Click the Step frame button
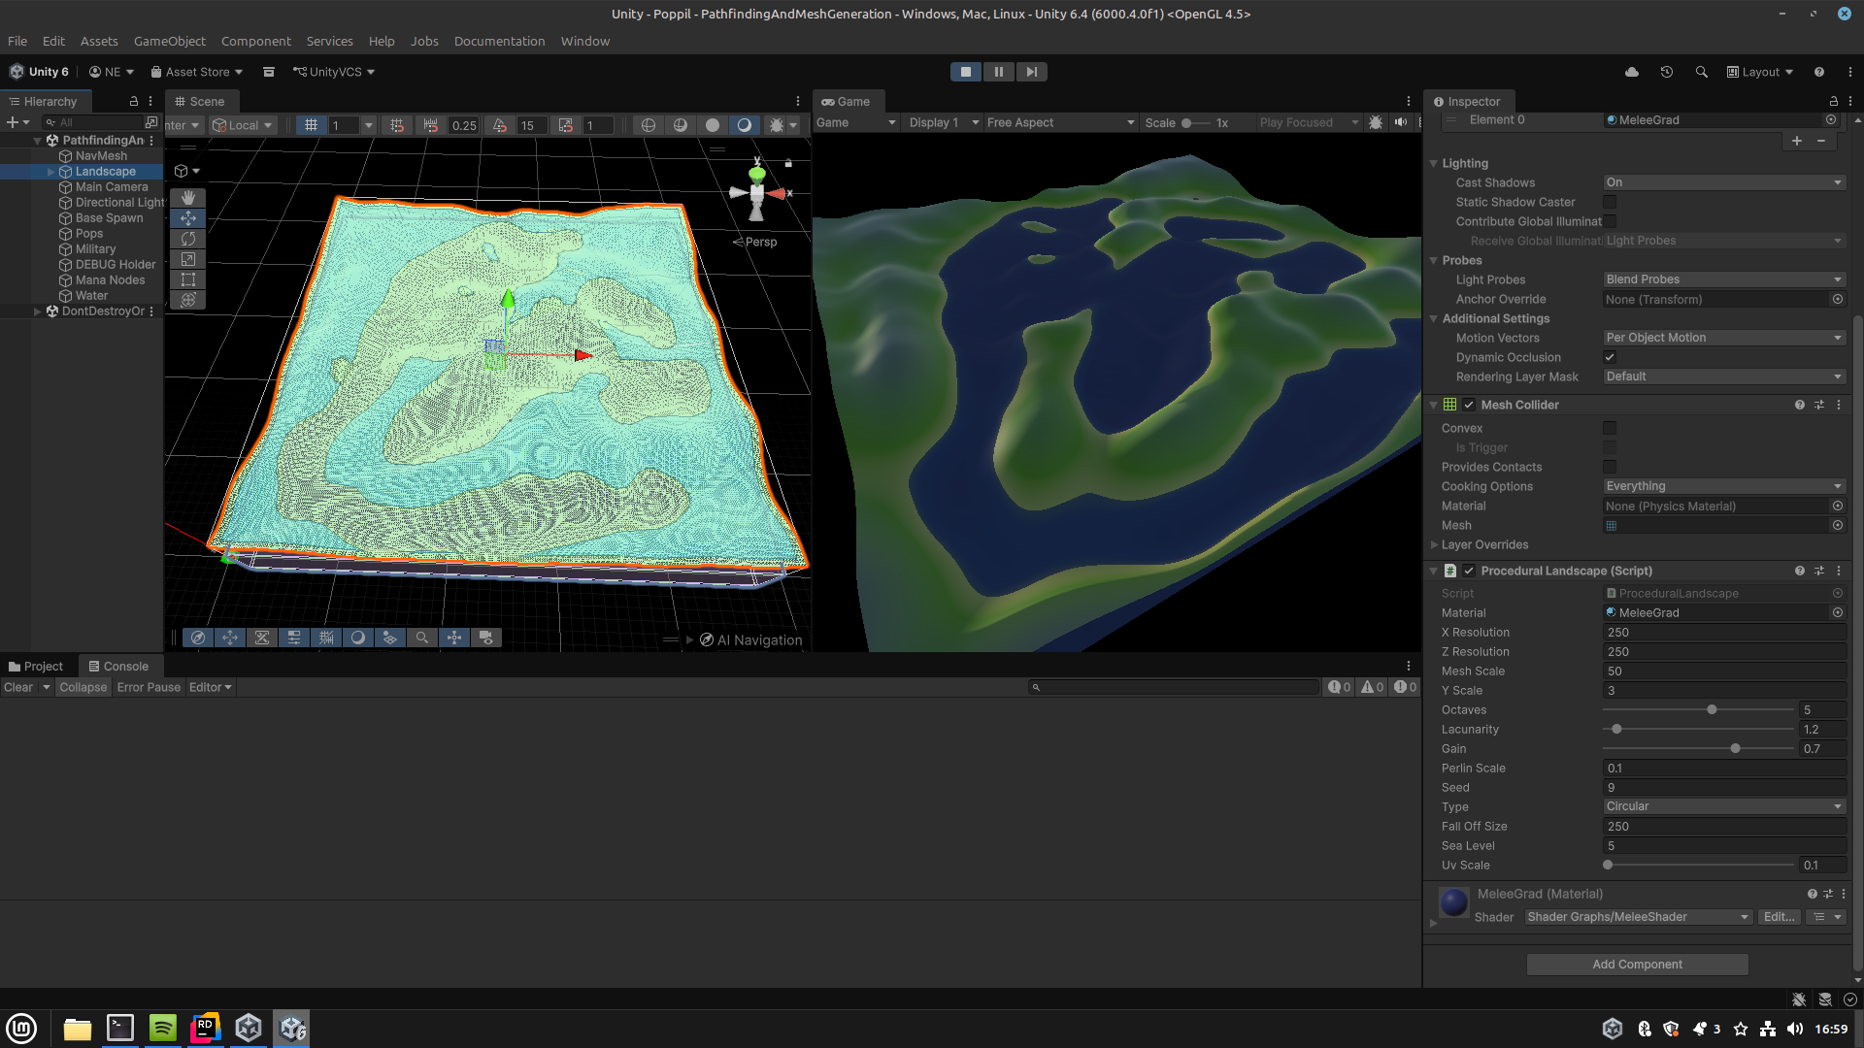Image resolution: width=1864 pixels, height=1048 pixels. [1031, 72]
